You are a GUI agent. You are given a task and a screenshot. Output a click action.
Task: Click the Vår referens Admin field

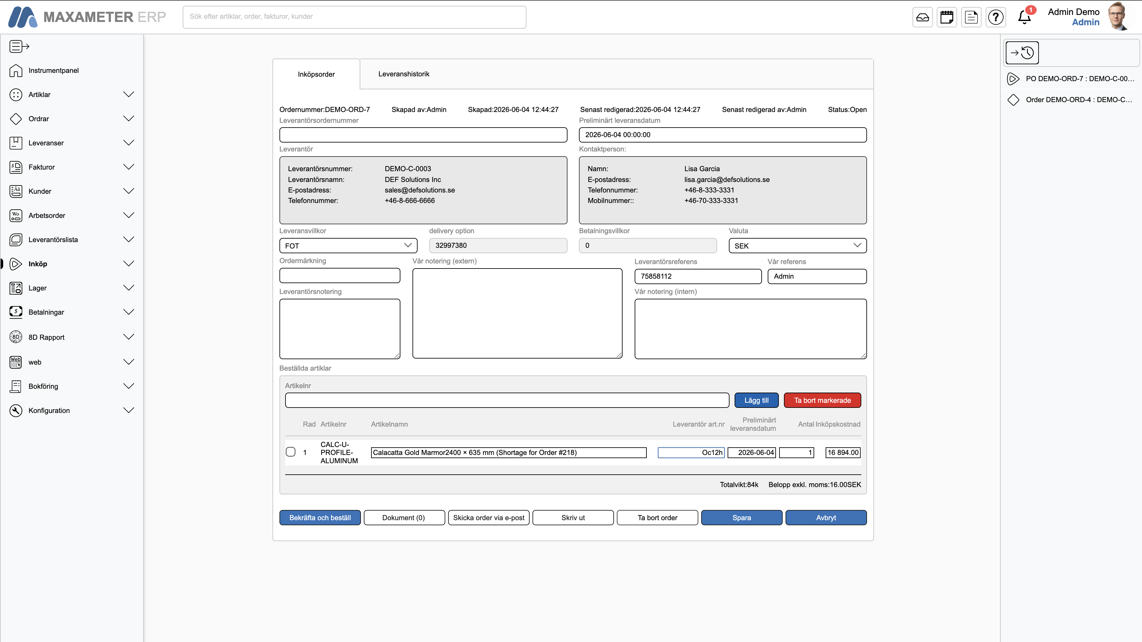817,276
